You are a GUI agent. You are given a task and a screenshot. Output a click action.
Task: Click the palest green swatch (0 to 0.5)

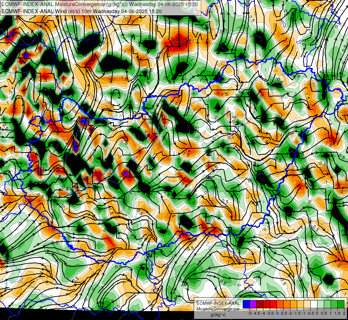pyautogui.click(x=321, y=304)
